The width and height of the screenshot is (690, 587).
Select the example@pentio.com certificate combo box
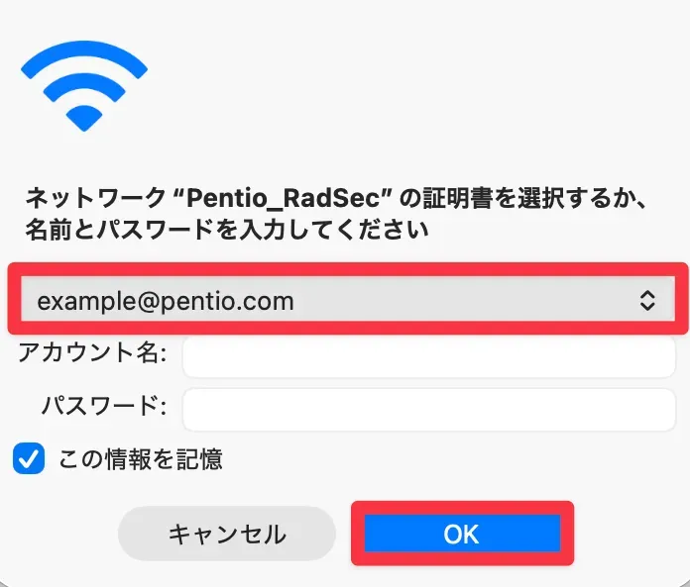pyautogui.click(x=347, y=300)
